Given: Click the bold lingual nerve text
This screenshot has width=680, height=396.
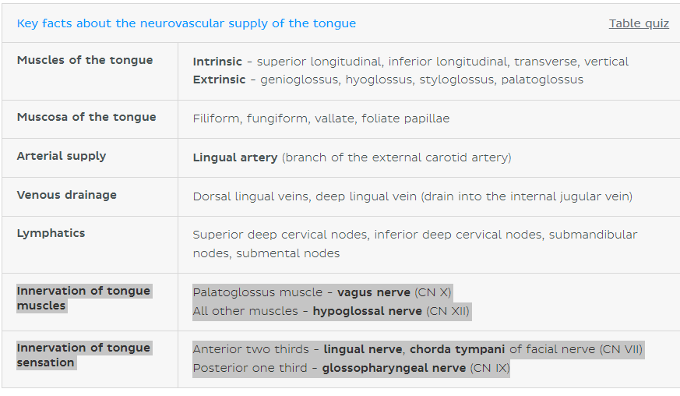Looking at the screenshot, I should coord(363,349).
